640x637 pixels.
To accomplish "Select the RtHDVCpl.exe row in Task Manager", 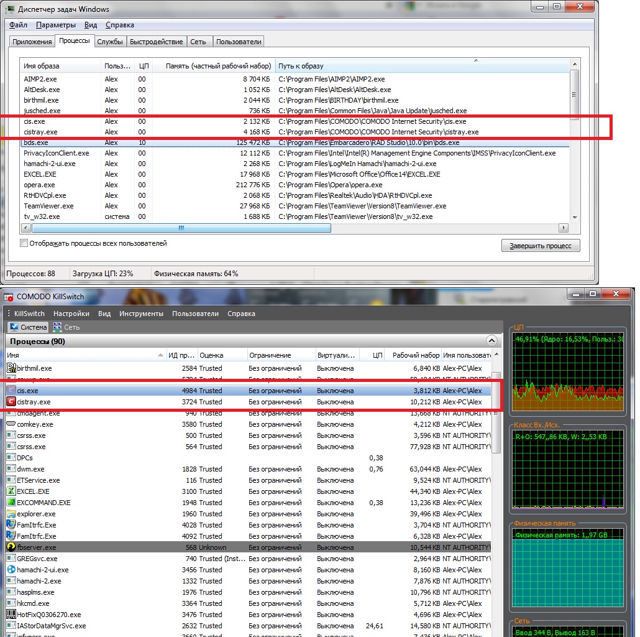I will coord(295,195).
